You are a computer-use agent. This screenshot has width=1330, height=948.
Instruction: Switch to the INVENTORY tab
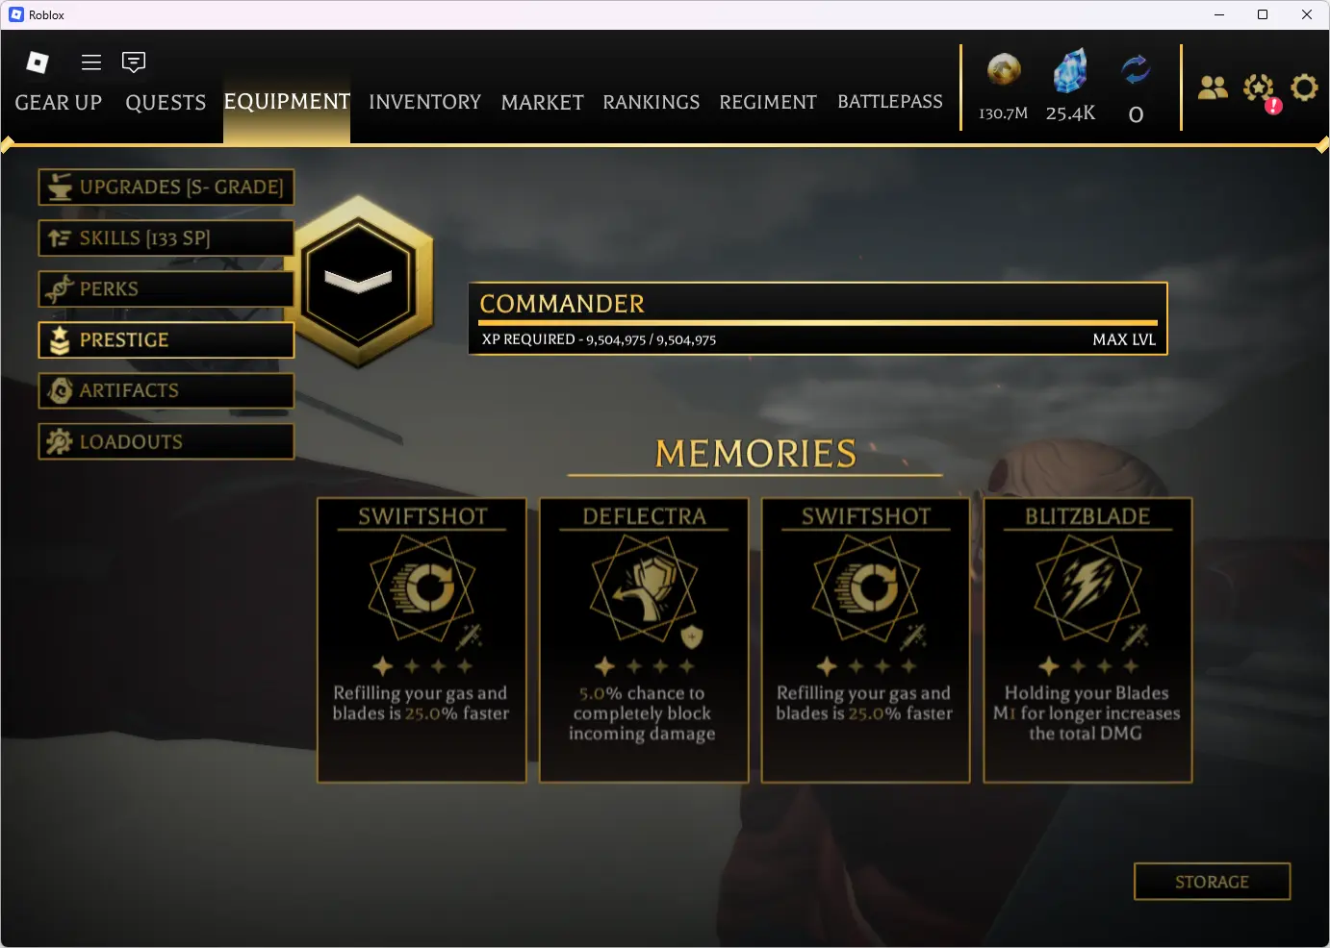click(424, 102)
